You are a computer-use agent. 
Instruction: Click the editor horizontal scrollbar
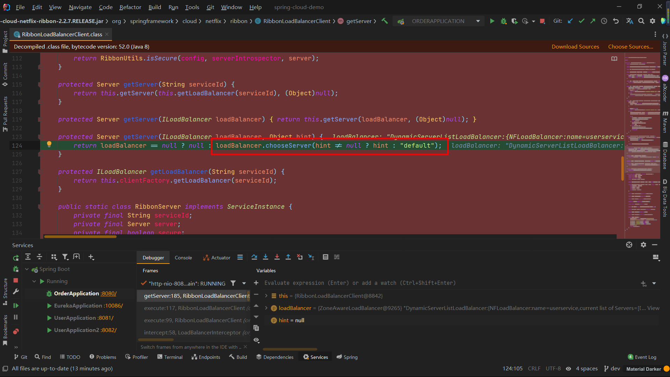pos(80,237)
